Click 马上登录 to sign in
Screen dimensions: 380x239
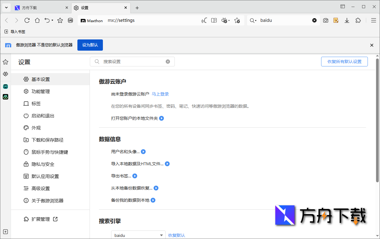pos(160,94)
